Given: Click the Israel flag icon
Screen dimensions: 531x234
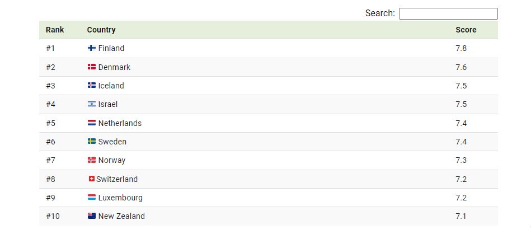Looking at the screenshot, I should pos(91,104).
